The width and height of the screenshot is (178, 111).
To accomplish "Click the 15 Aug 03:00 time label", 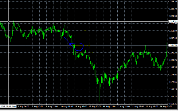I will [95, 106].
